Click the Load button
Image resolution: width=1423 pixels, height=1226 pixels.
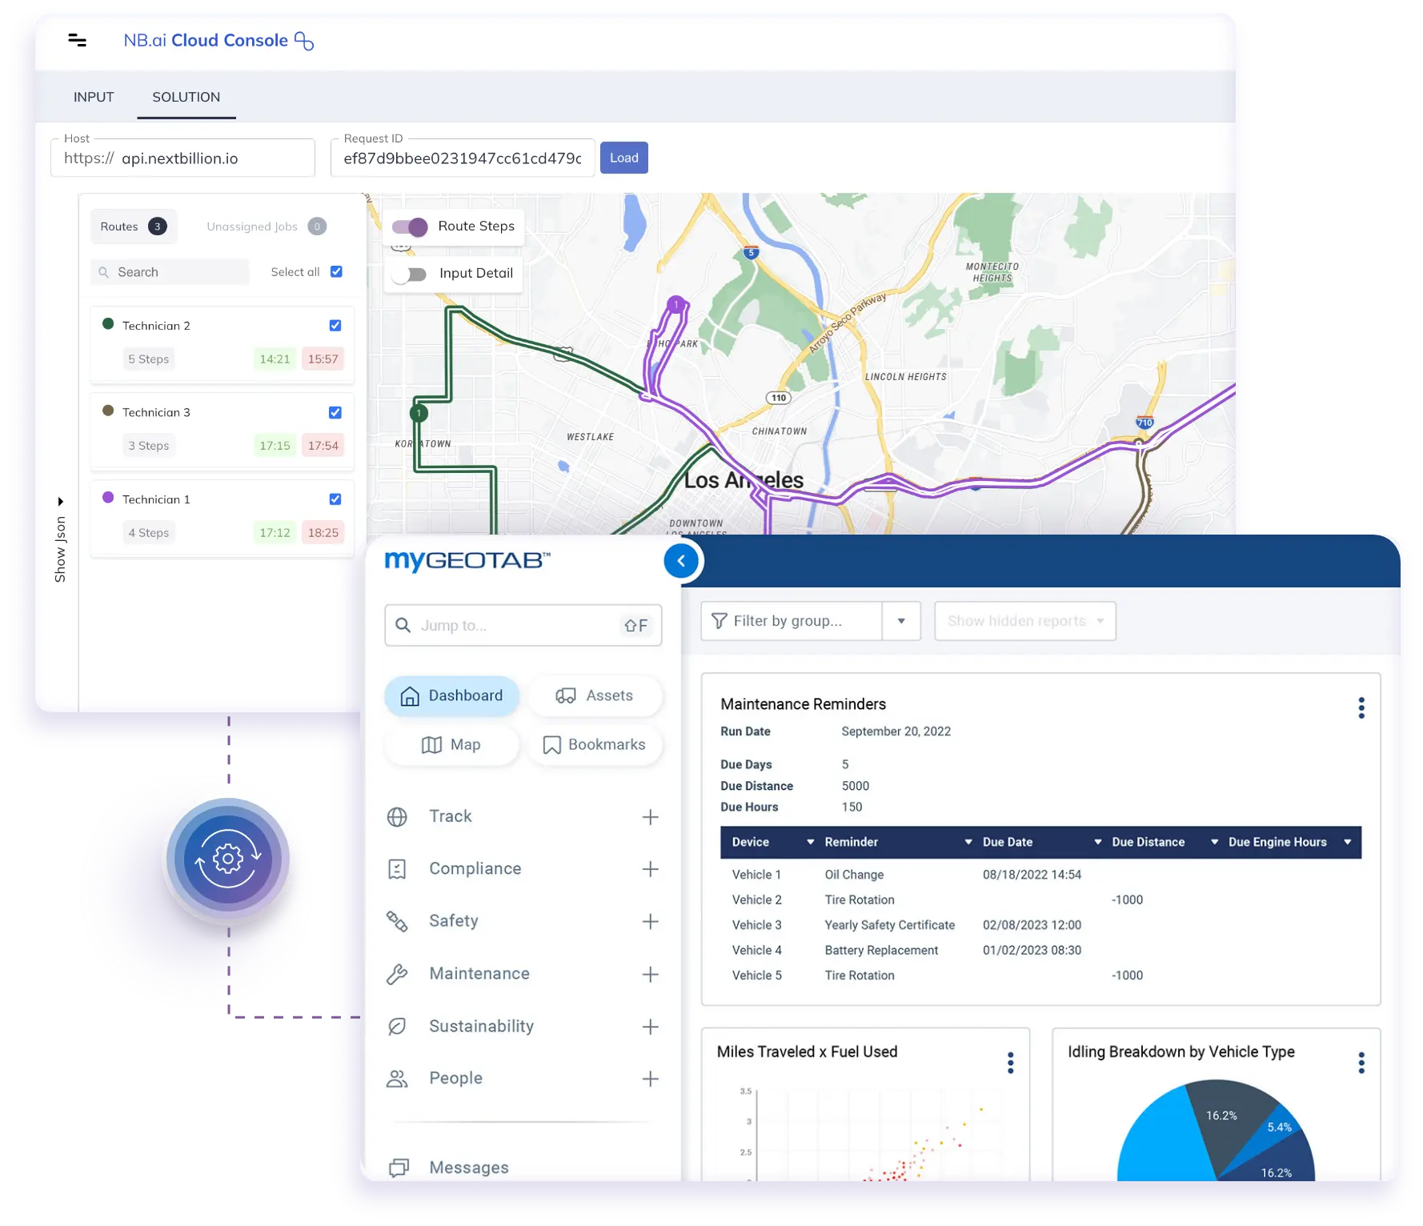(x=624, y=158)
